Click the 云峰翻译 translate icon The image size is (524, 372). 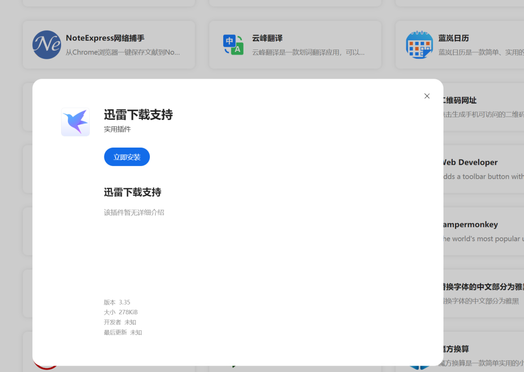click(x=233, y=45)
